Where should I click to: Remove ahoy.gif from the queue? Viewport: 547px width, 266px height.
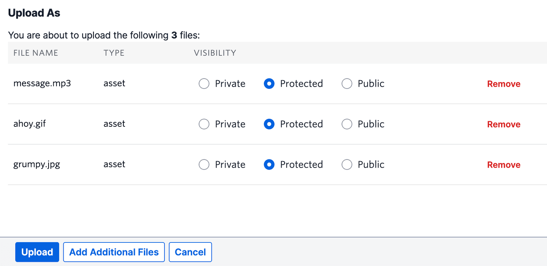pyautogui.click(x=503, y=124)
